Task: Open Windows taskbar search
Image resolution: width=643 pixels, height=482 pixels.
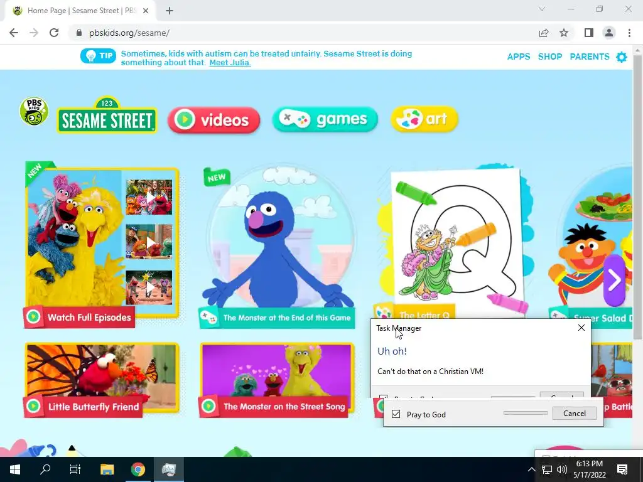Action: pos(45,469)
